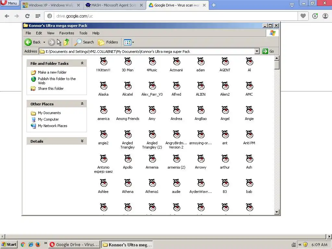Click the folder list scrollbar down arrow

click(x=277, y=212)
